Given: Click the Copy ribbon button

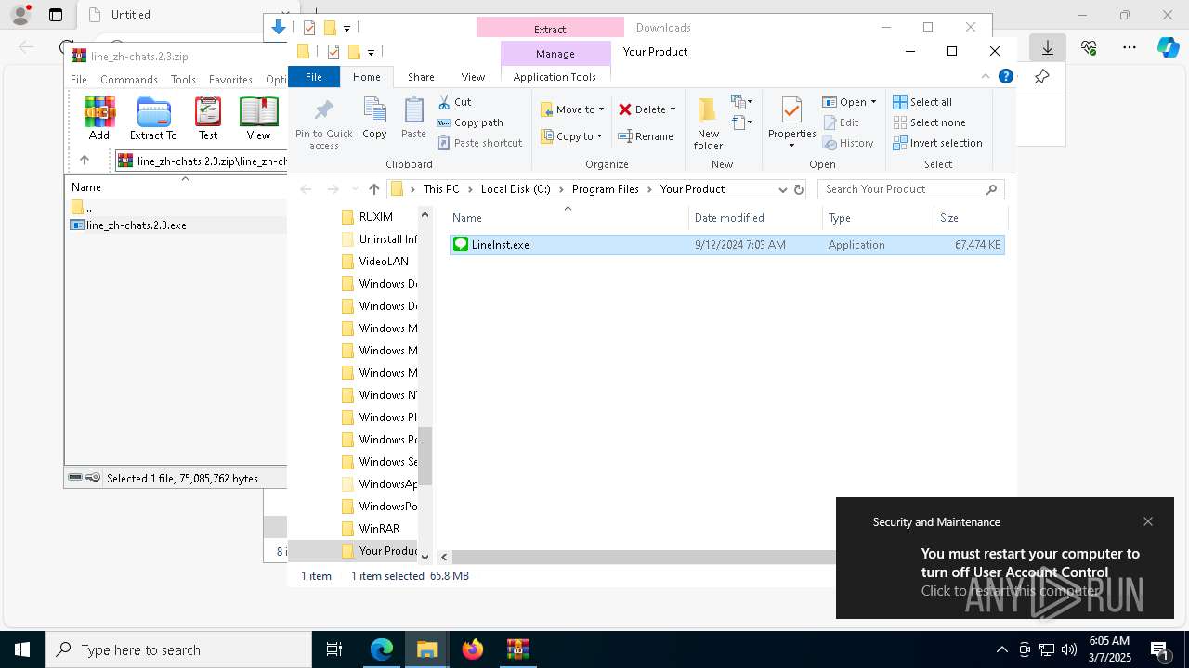Looking at the screenshot, I should pos(374,118).
